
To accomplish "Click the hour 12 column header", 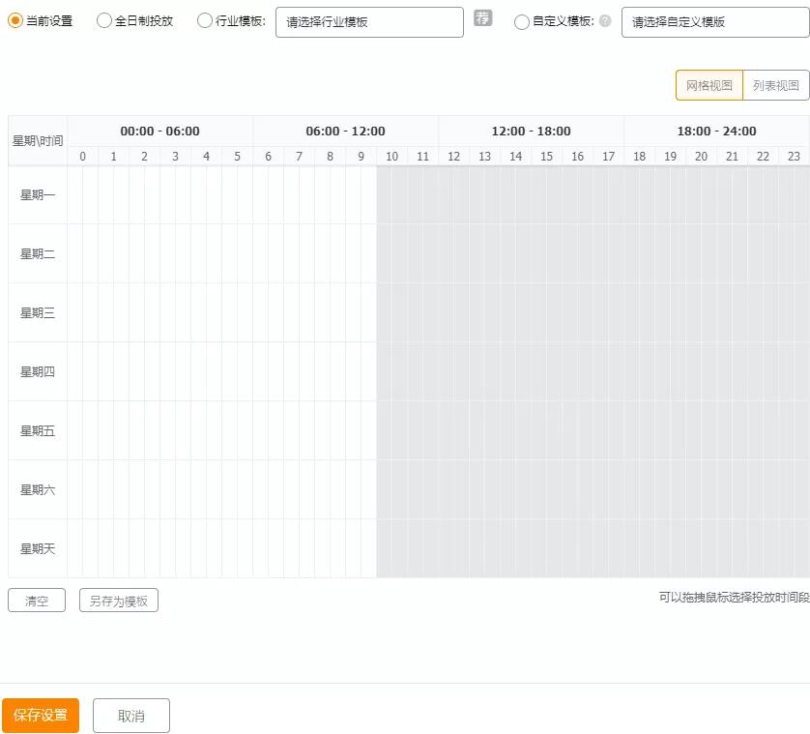I will (453, 156).
